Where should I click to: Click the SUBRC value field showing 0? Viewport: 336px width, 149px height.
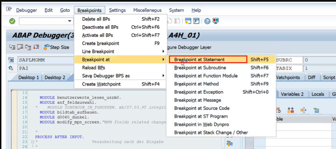319,60
